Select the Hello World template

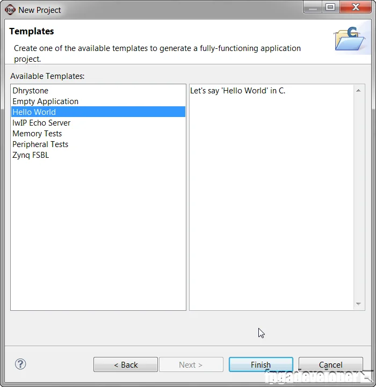[x=98, y=112]
